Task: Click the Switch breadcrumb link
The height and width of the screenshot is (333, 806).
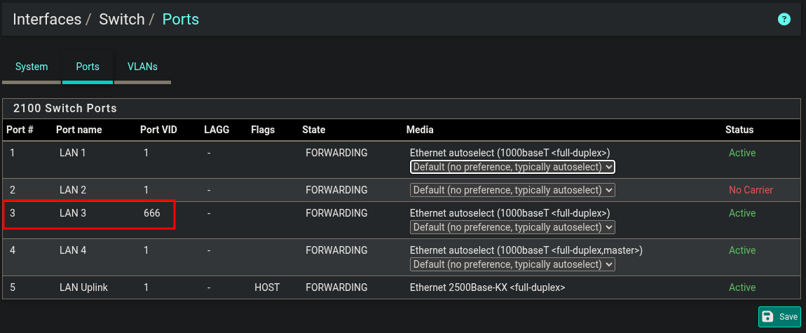Action: [121, 19]
